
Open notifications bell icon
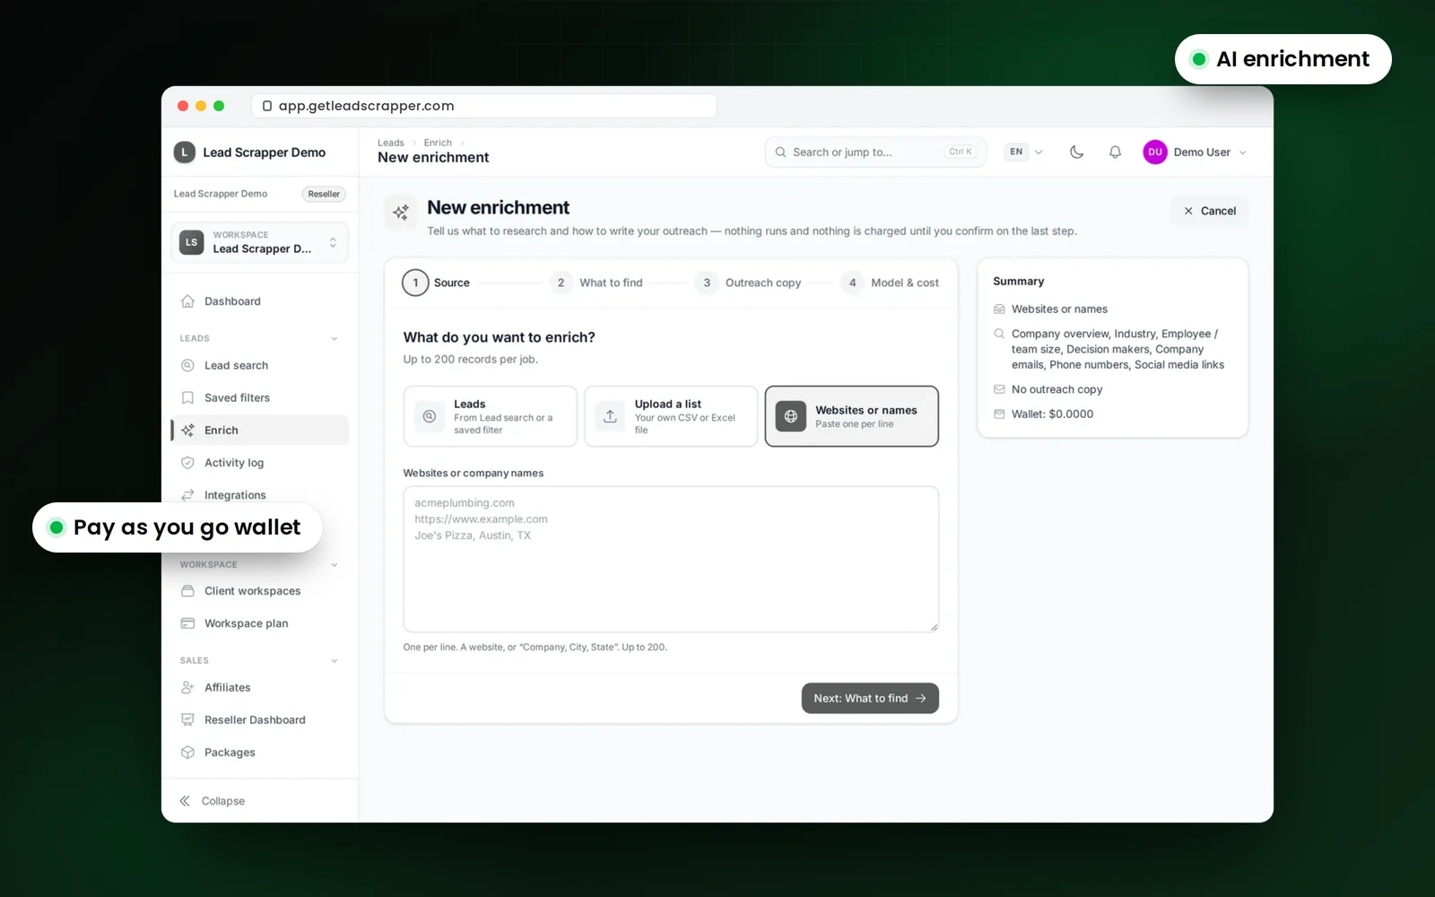point(1115,152)
